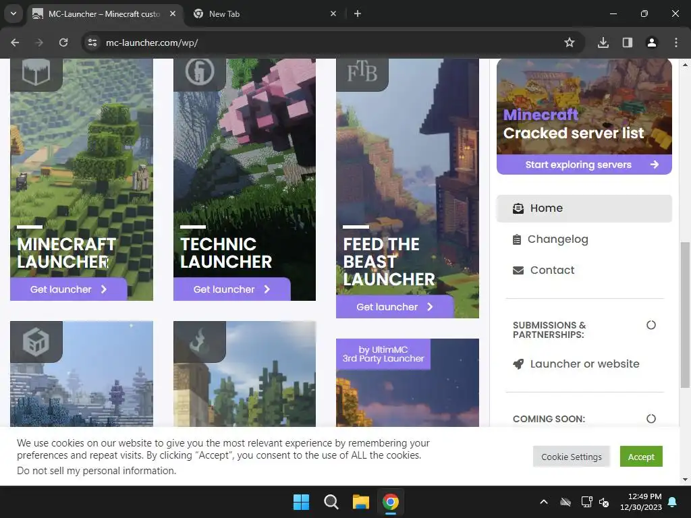Click Do not sell my personal information
This screenshot has width=691, height=518.
tap(96, 471)
